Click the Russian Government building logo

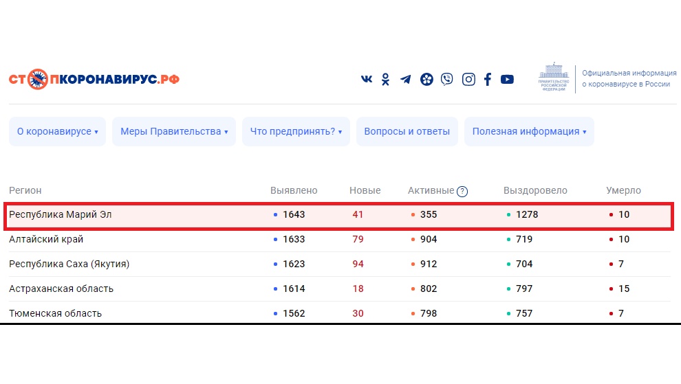552,78
